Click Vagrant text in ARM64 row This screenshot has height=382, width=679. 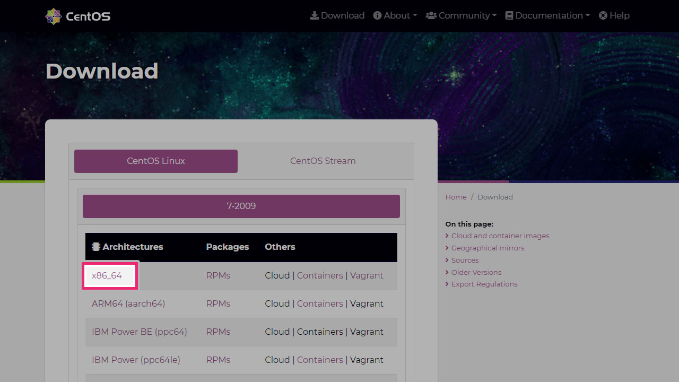tap(367, 303)
